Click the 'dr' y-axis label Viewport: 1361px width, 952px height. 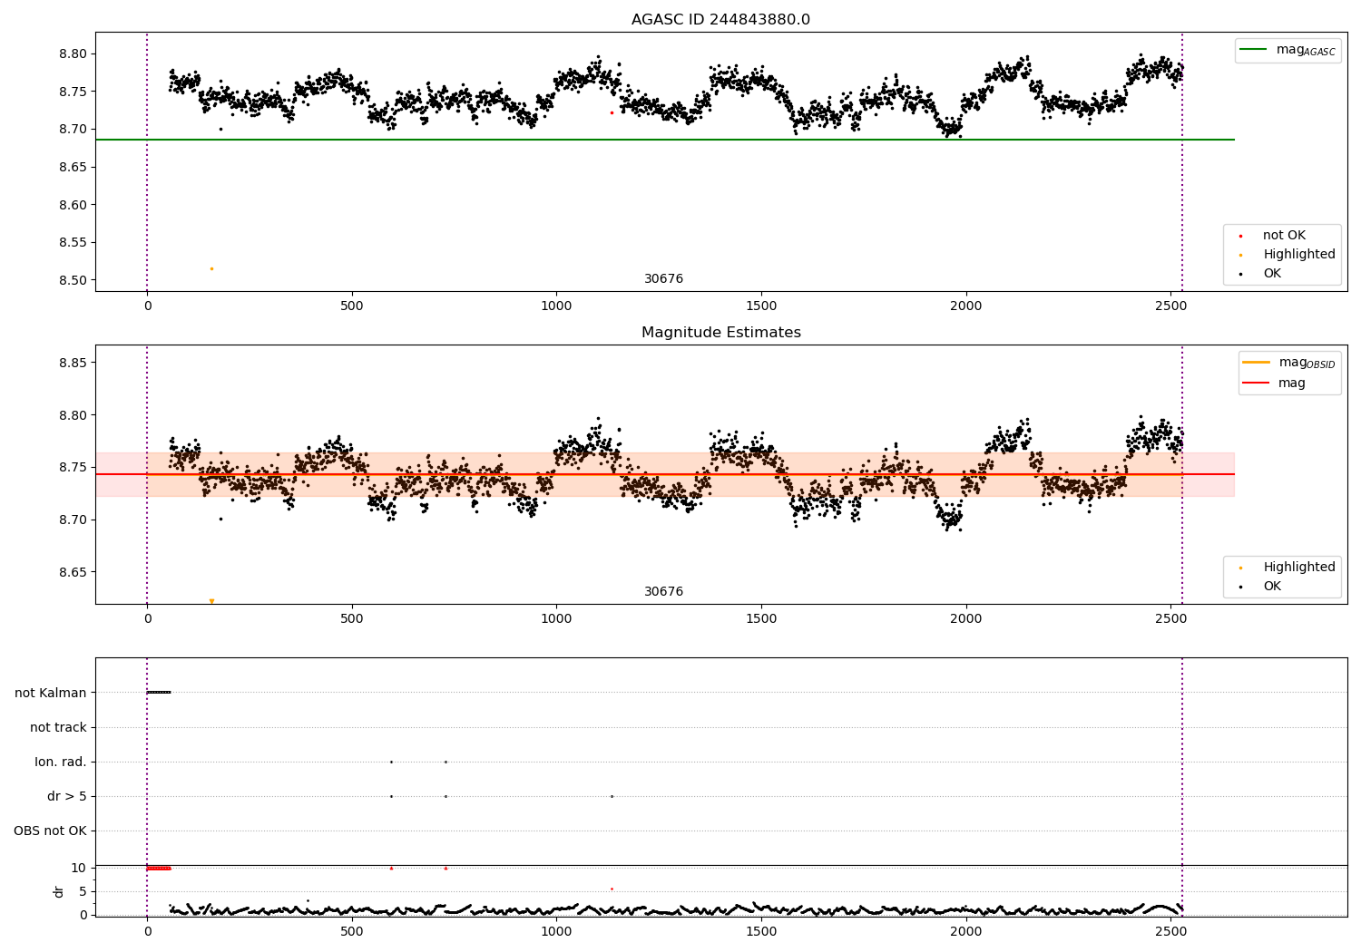pos(58,891)
